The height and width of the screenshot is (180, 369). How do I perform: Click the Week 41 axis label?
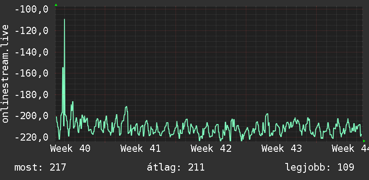click(141, 149)
